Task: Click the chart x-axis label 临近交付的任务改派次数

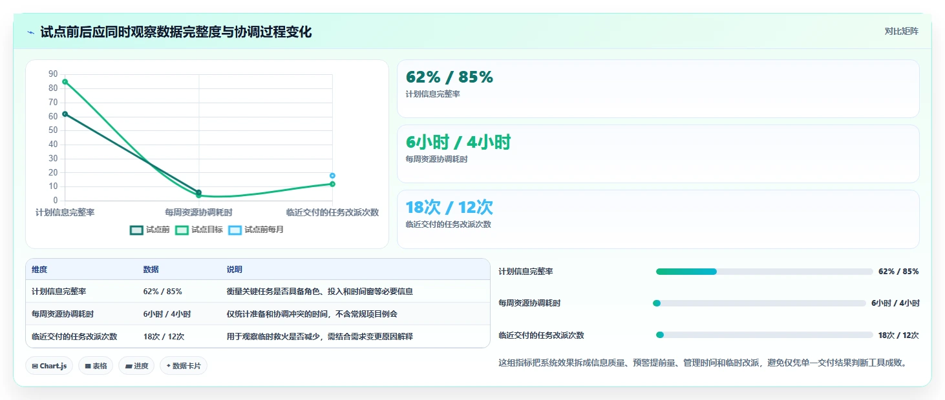Action: (x=332, y=212)
